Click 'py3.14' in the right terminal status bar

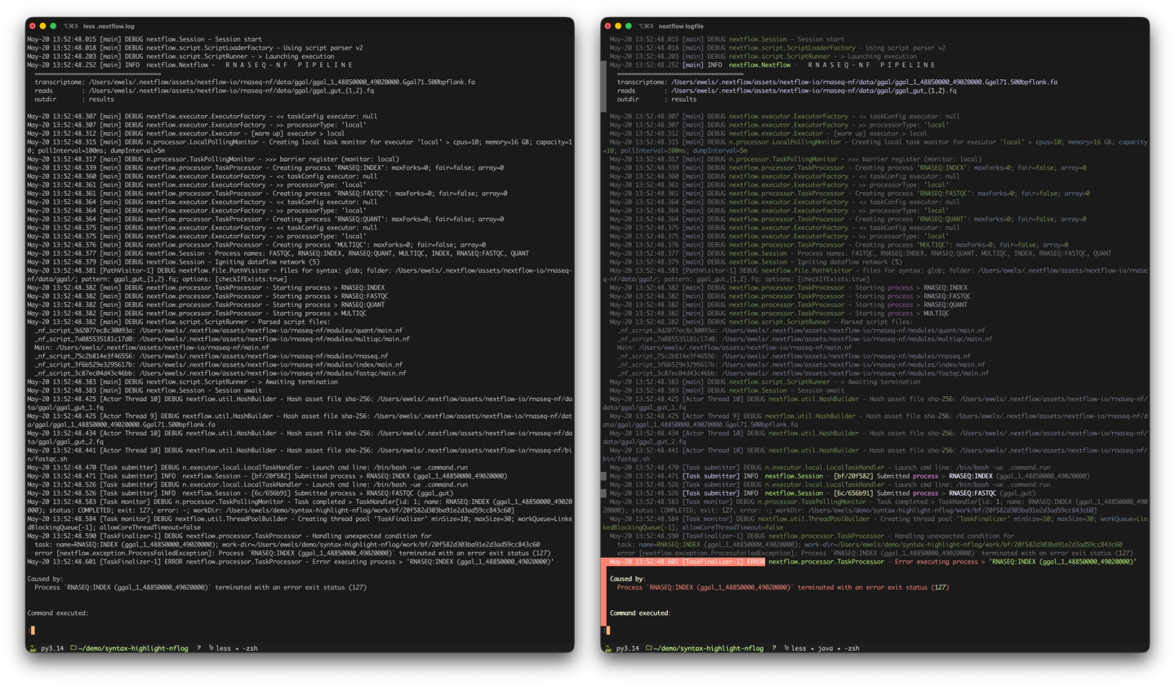(x=627, y=648)
